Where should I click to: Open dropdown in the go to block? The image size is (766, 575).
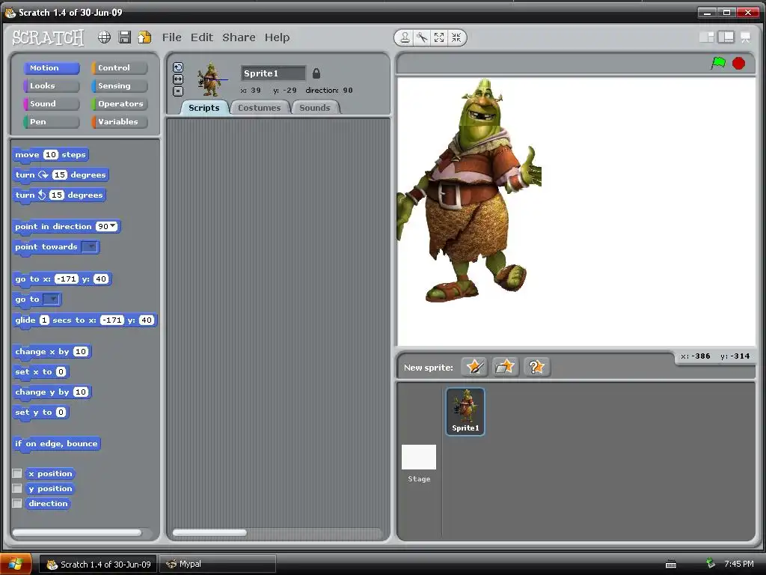coord(52,299)
